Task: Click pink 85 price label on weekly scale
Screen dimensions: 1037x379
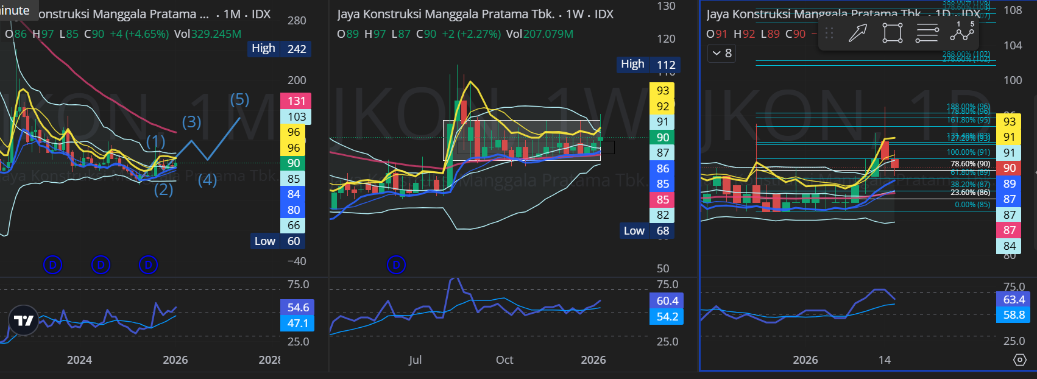Action: [x=662, y=200]
